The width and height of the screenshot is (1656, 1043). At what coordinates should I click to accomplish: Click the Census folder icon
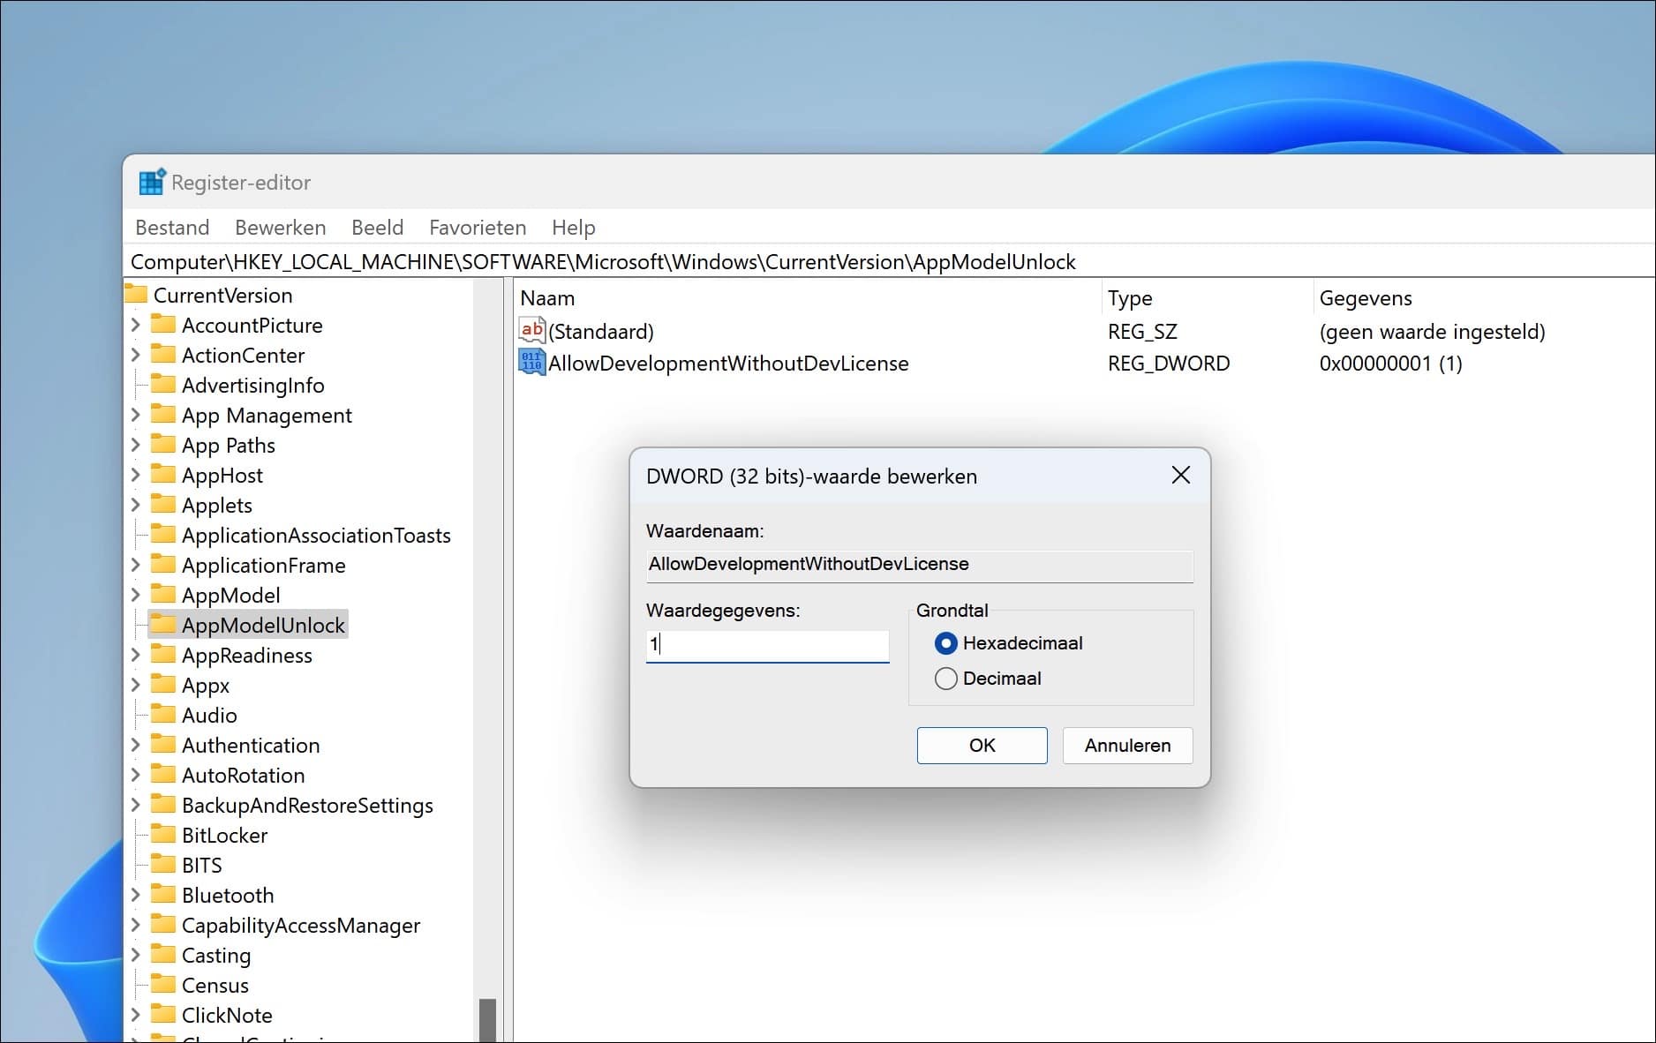(x=164, y=985)
